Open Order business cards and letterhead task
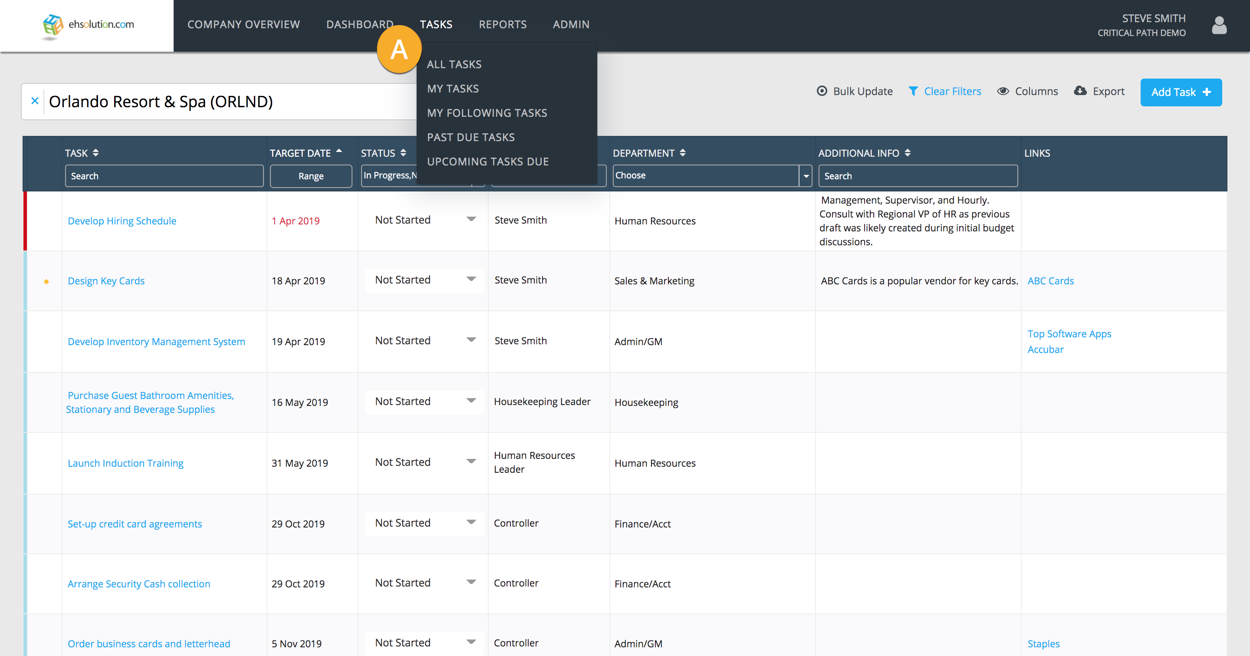Image resolution: width=1250 pixels, height=656 pixels. click(148, 643)
